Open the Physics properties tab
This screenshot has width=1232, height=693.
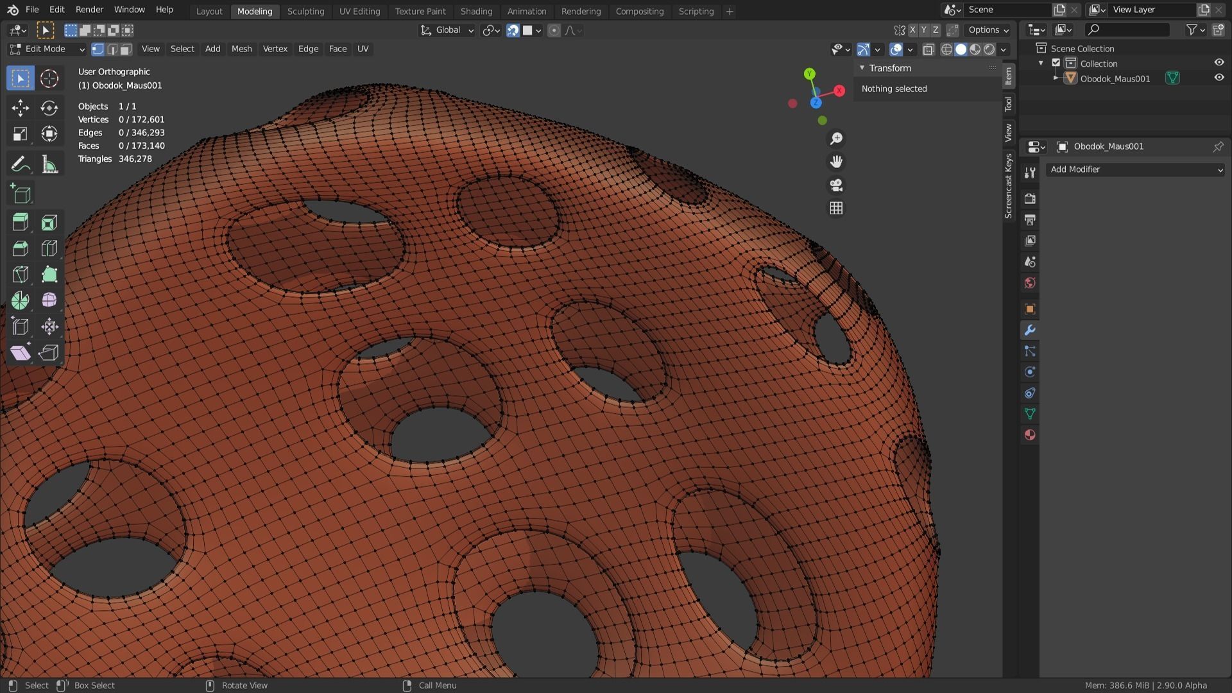tap(1030, 372)
